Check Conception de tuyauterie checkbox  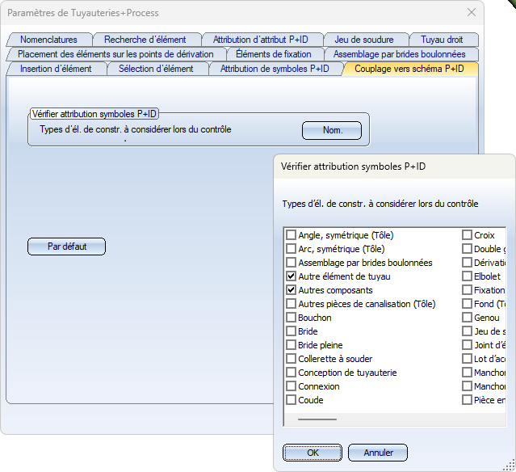tap(291, 373)
